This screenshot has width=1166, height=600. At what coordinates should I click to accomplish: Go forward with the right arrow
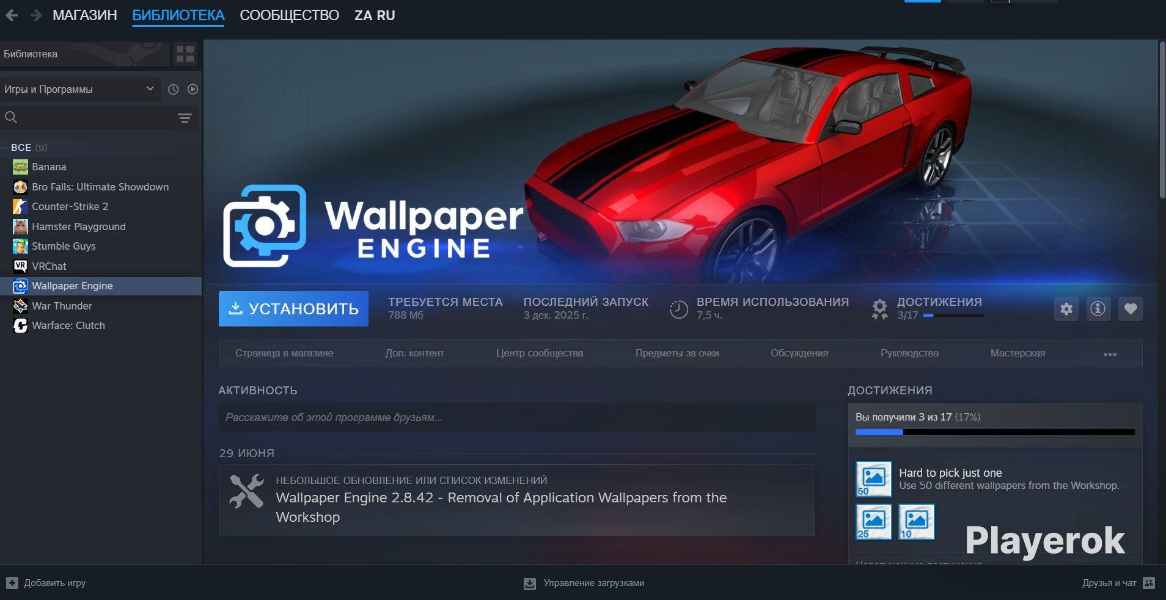tap(35, 15)
